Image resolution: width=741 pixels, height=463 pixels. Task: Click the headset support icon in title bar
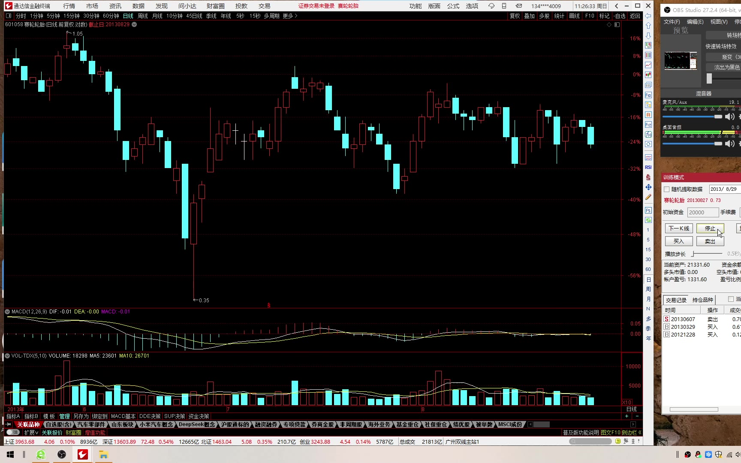[x=491, y=6]
